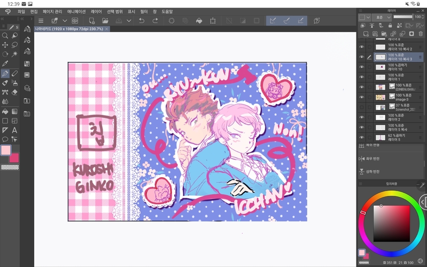Open the 레이어 menu in menu bar
The image size is (427, 267).
click(96, 11)
